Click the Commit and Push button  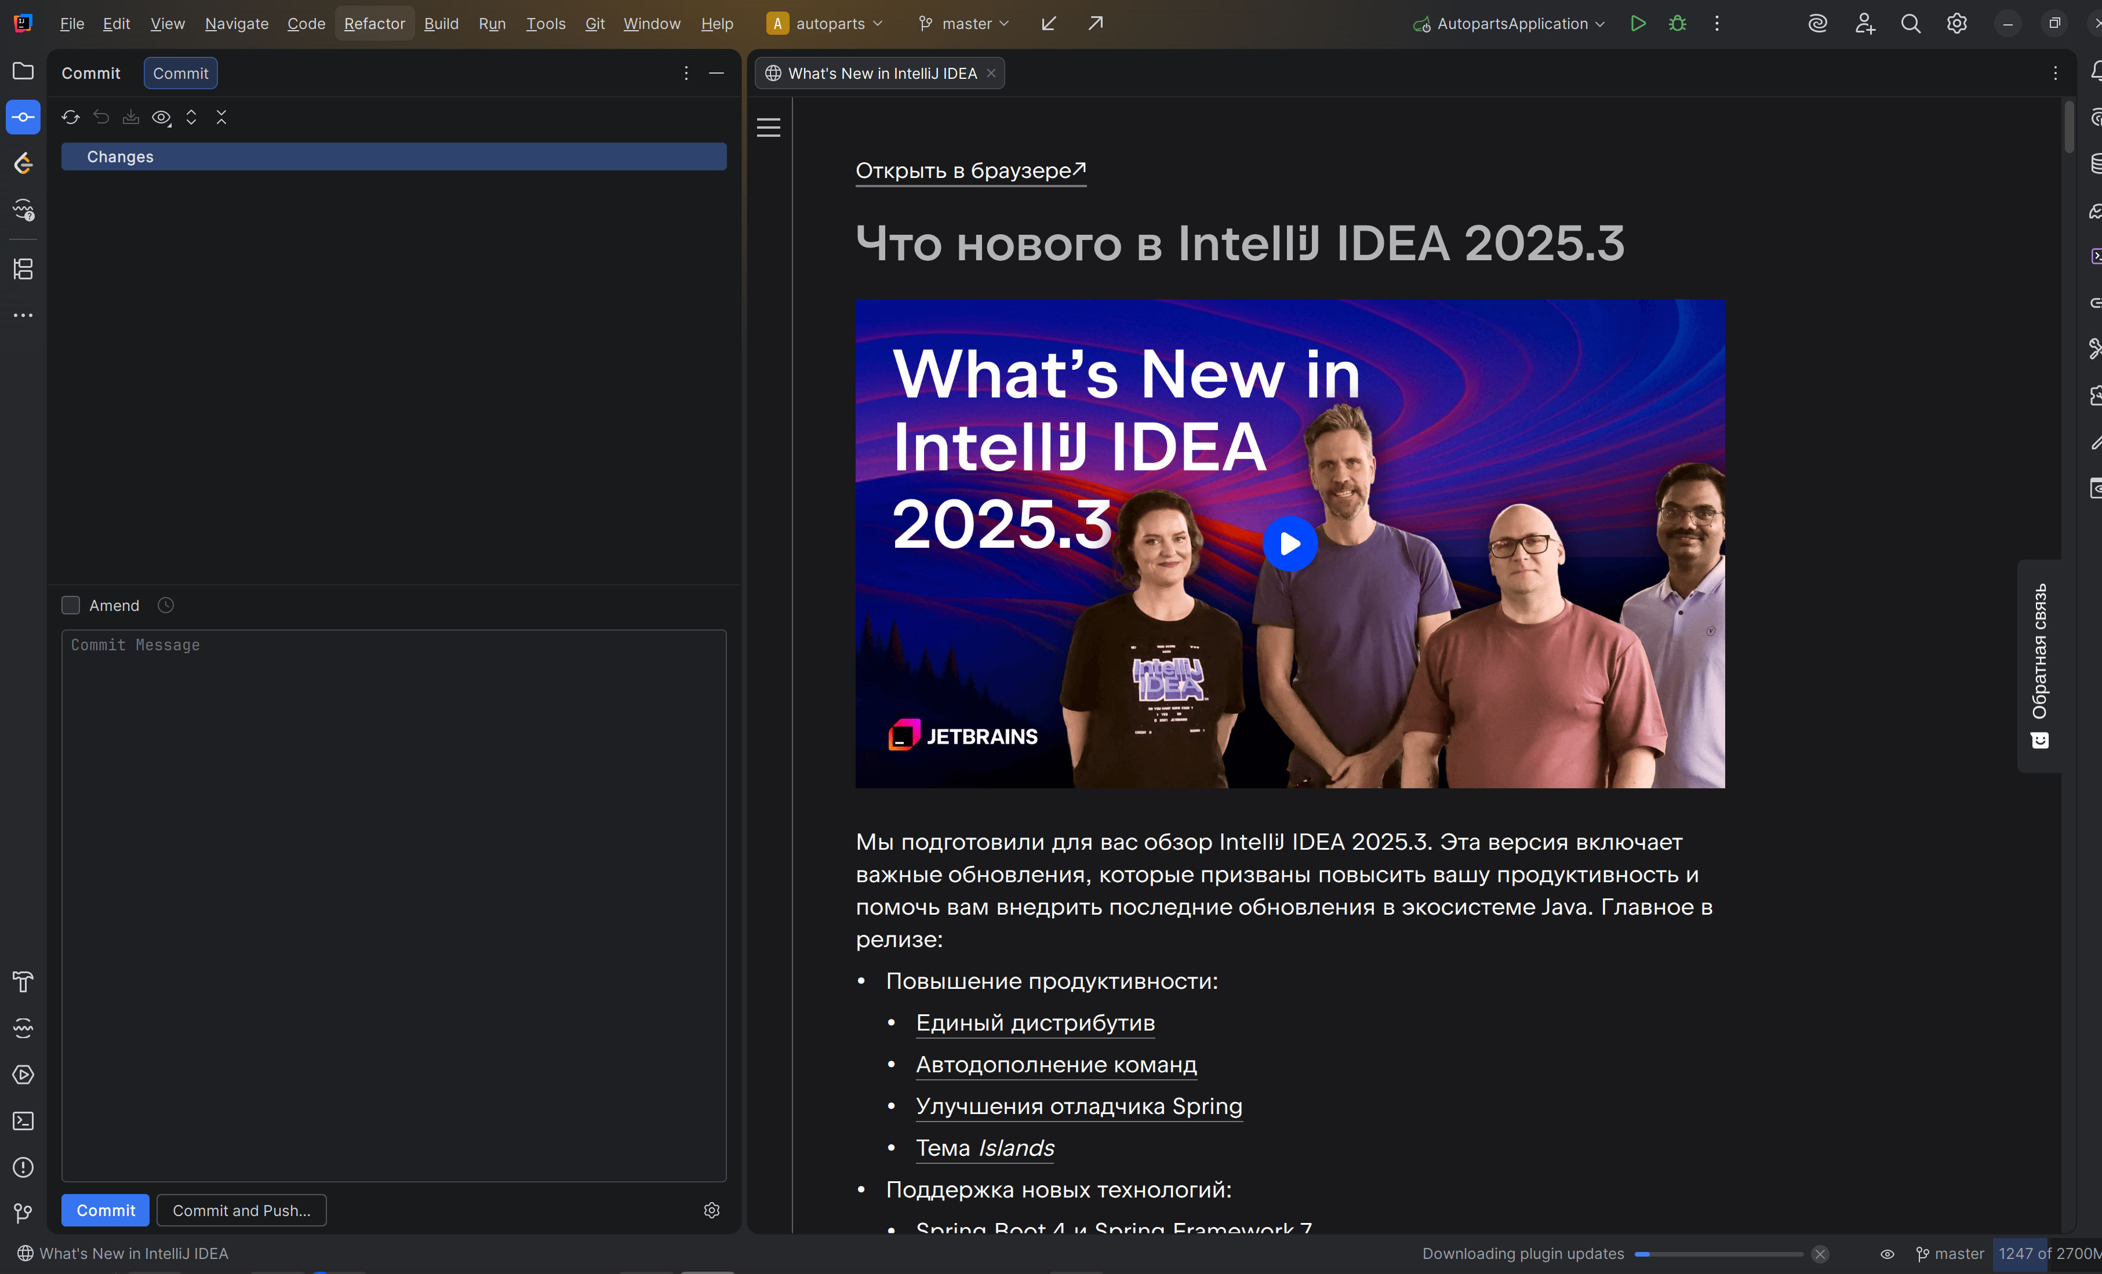241,1210
